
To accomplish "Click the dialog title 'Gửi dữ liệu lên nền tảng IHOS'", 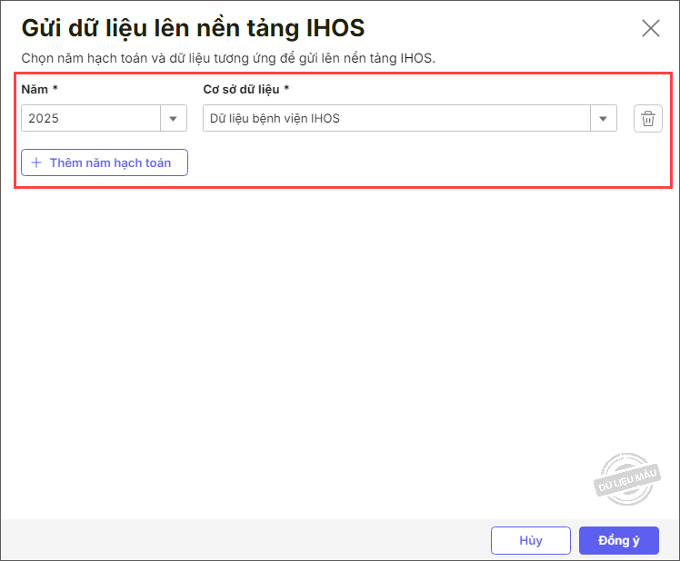I will [x=193, y=28].
